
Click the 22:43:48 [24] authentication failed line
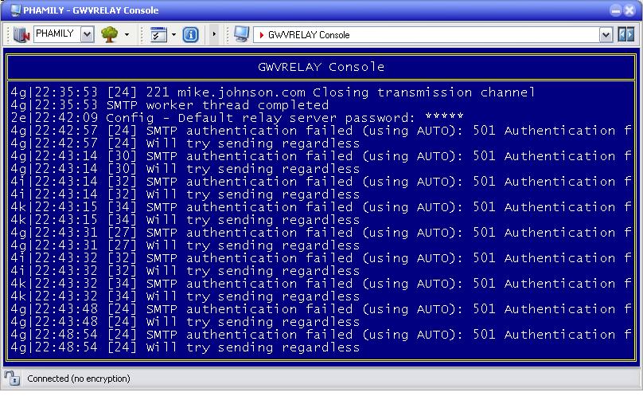pyautogui.click(x=321, y=309)
